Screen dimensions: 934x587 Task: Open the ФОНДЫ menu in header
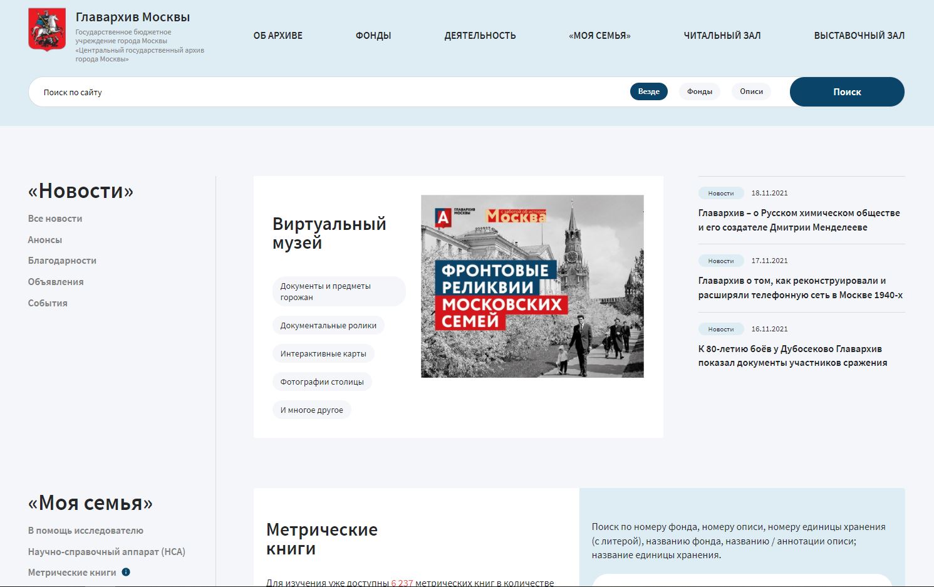pyautogui.click(x=373, y=36)
